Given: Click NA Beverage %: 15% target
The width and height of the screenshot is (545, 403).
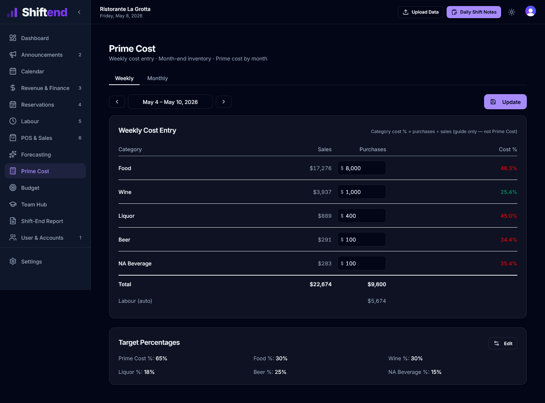Looking at the screenshot, I should pos(415,372).
